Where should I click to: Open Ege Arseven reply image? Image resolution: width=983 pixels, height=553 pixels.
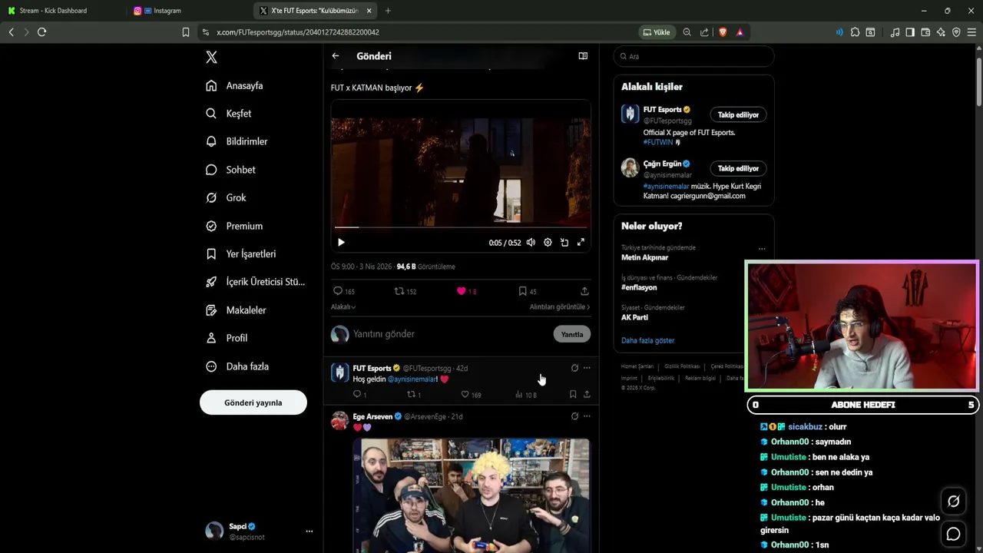pos(472,495)
